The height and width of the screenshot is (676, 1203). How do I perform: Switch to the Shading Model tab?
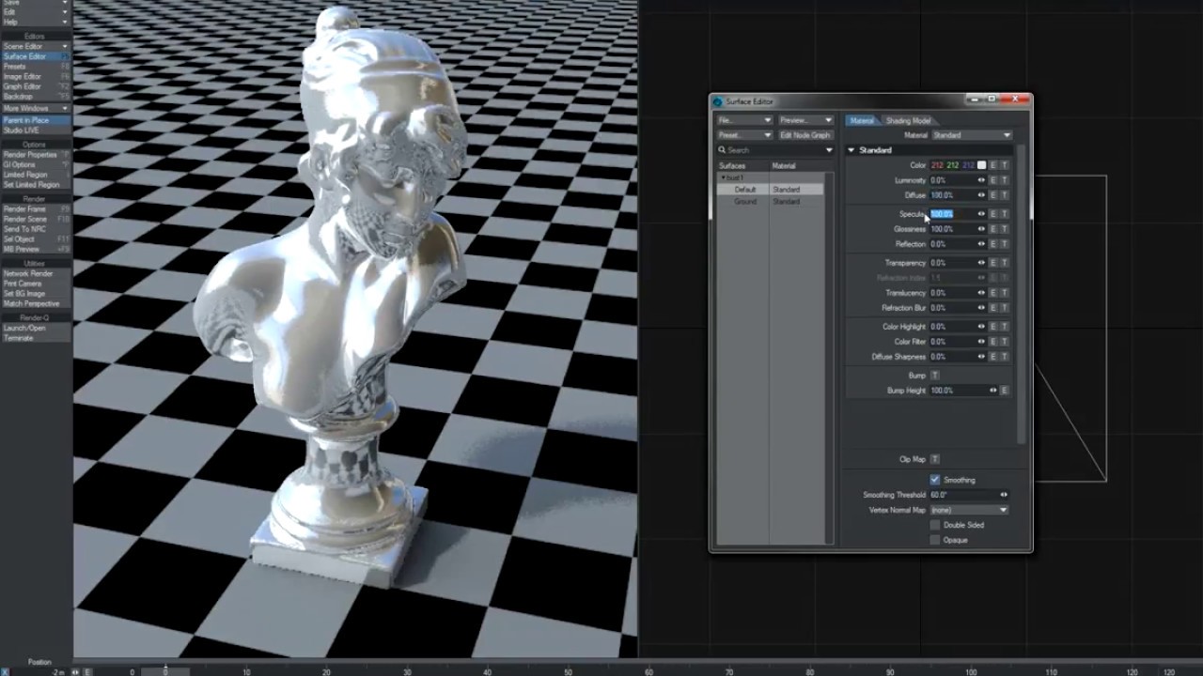coord(908,120)
